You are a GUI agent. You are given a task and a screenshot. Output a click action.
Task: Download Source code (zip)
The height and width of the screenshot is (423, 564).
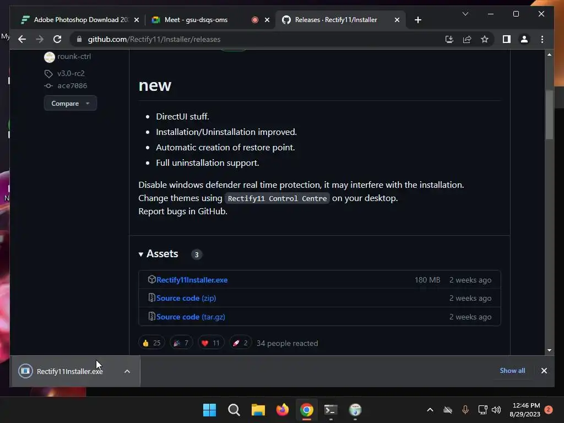point(186,298)
